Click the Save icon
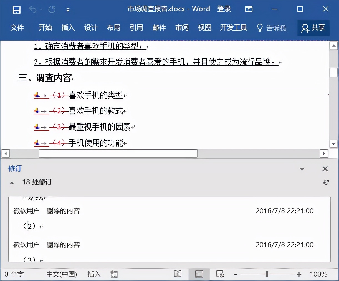 pyautogui.click(x=16, y=9)
